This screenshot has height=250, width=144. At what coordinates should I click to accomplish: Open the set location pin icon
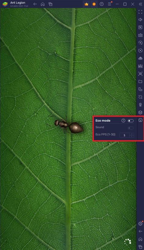pos(140,105)
